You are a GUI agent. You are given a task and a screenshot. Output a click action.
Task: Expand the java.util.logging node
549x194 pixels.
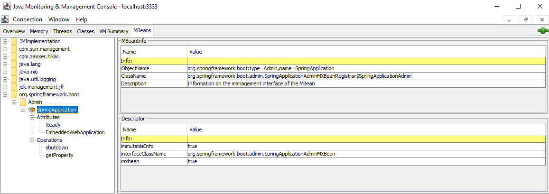click(x=5, y=79)
